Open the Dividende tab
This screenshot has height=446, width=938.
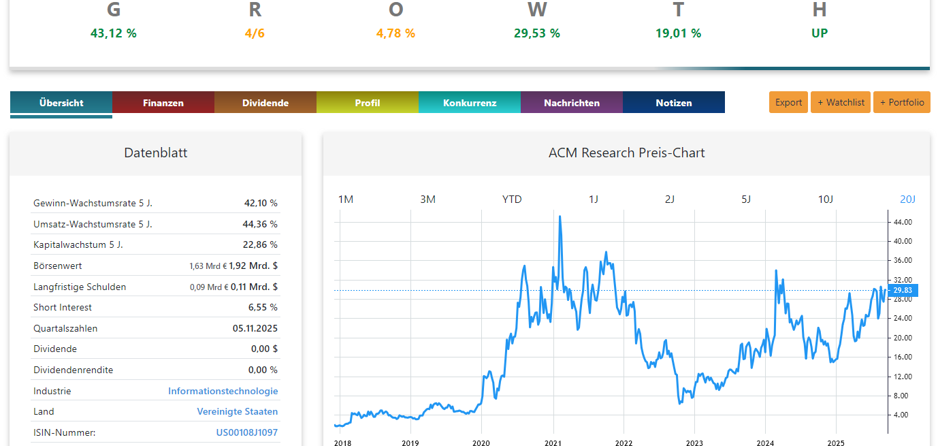click(265, 103)
